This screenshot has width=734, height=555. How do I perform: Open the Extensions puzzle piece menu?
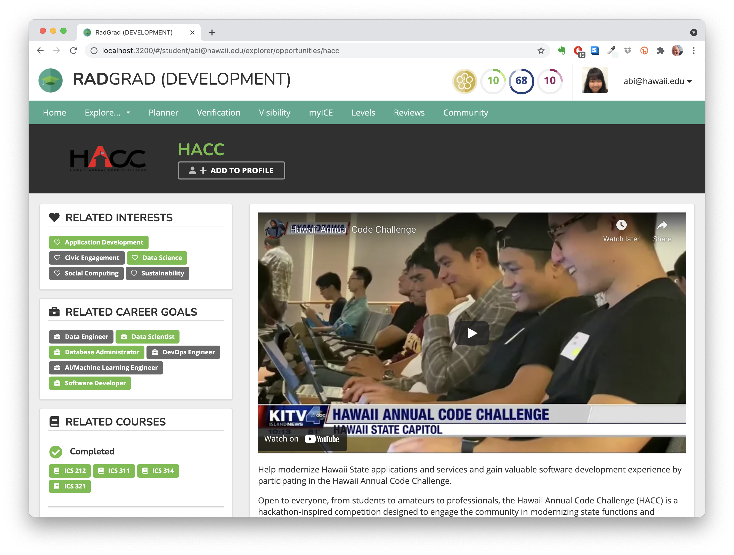(660, 51)
